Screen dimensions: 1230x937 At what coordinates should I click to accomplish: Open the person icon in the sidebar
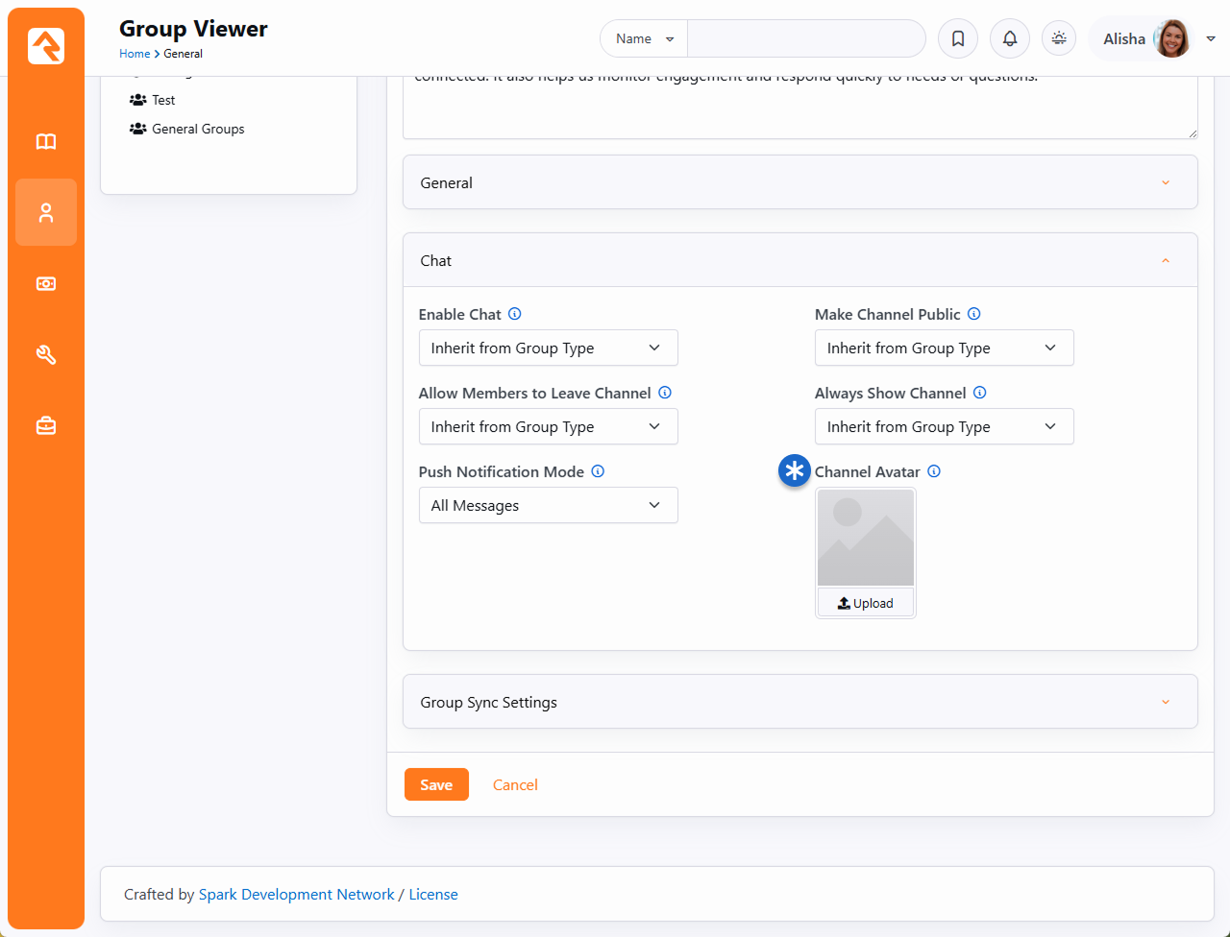click(46, 212)
